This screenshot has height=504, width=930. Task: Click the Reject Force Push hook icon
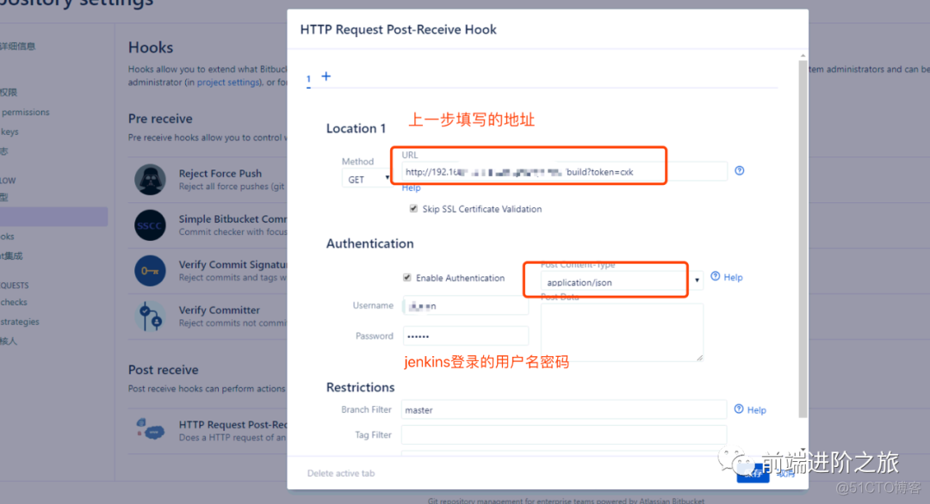tap(150, 180)
